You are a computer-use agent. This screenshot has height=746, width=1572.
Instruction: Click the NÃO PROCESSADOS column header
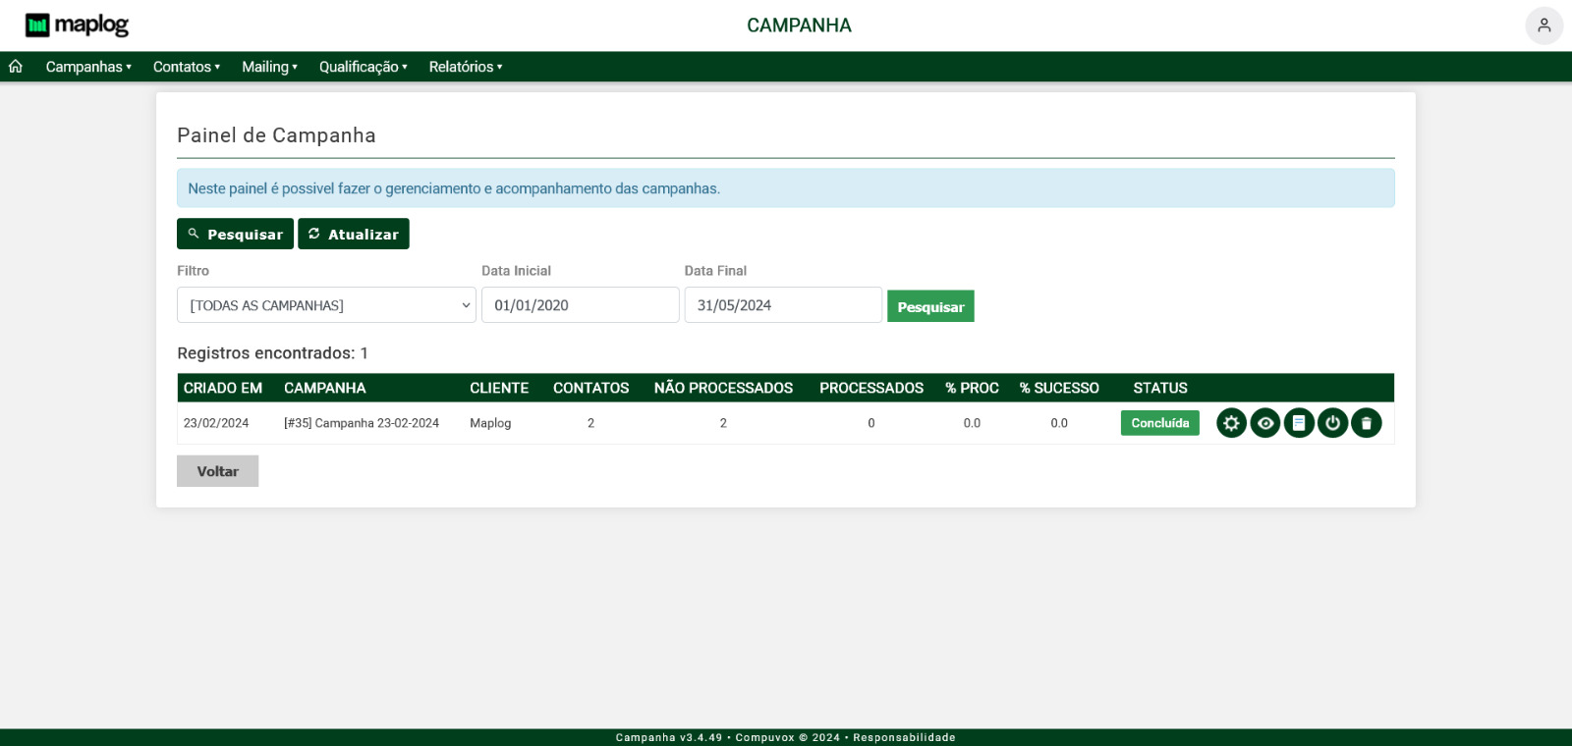[x=723, y=388]
